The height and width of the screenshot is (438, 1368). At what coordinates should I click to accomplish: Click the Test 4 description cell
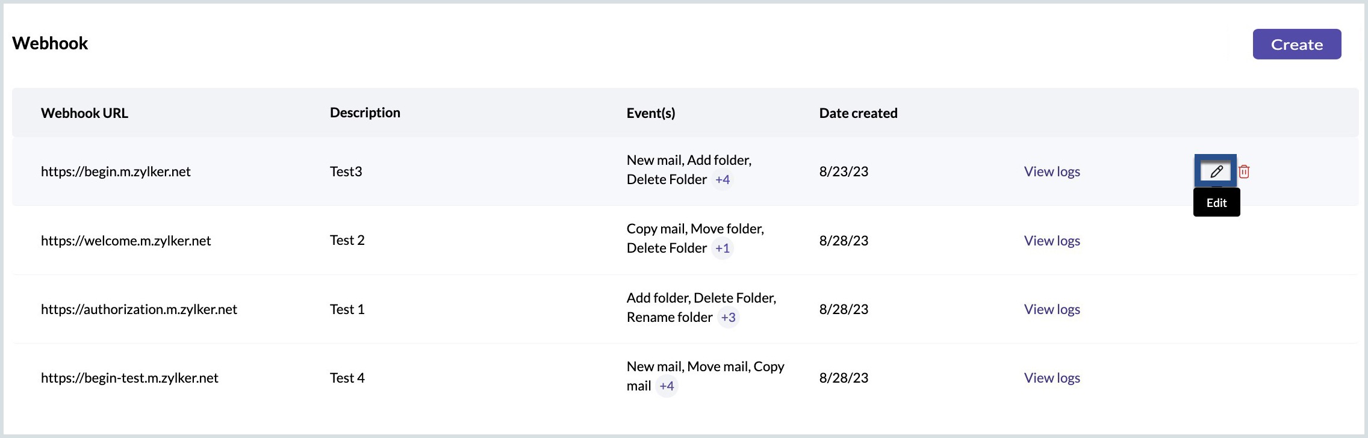click(x=347, y=378)
